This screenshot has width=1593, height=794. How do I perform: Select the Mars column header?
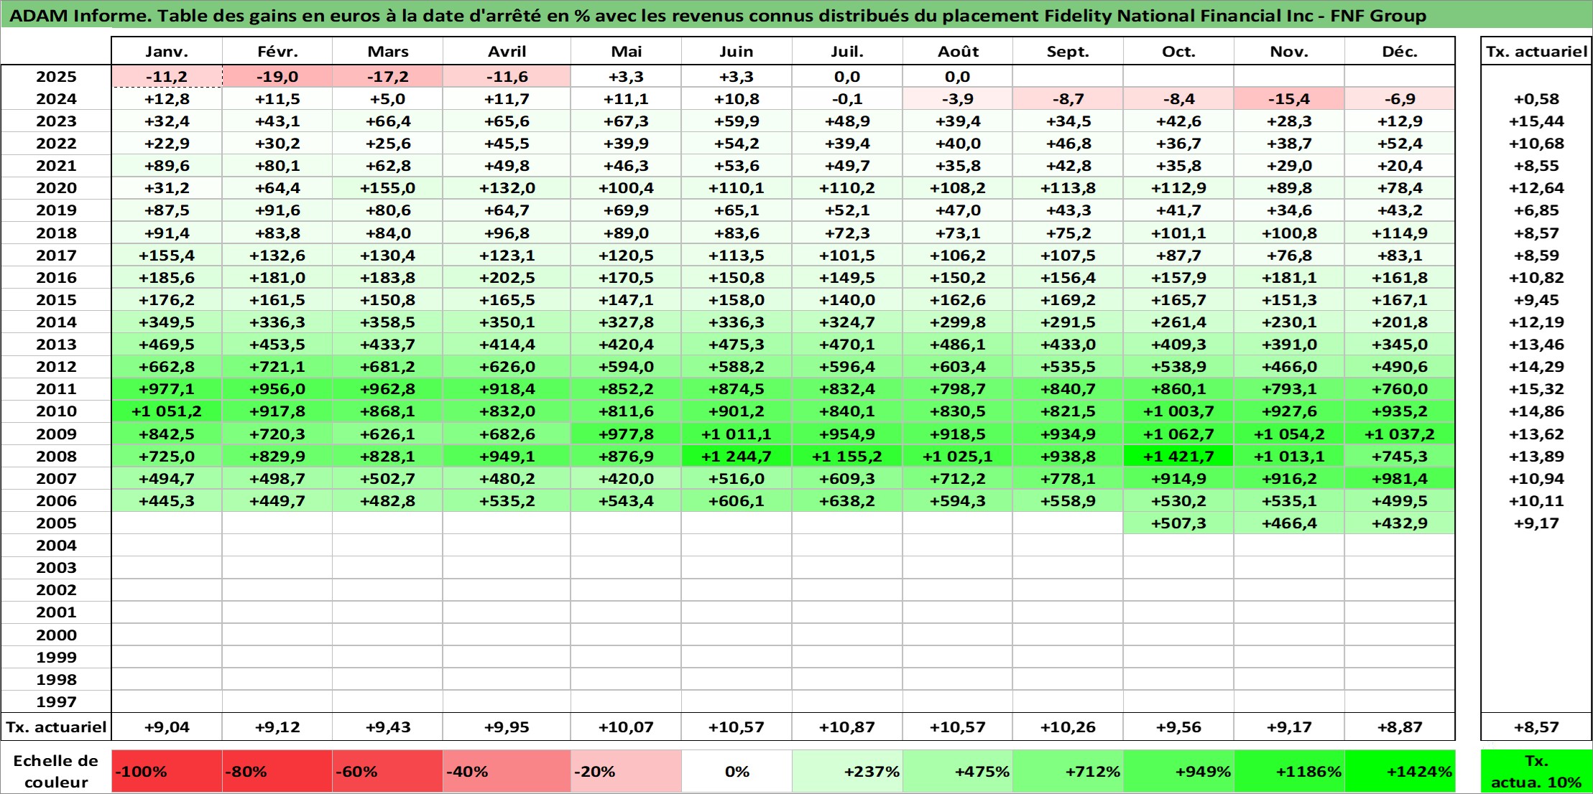tap(387, 52)
